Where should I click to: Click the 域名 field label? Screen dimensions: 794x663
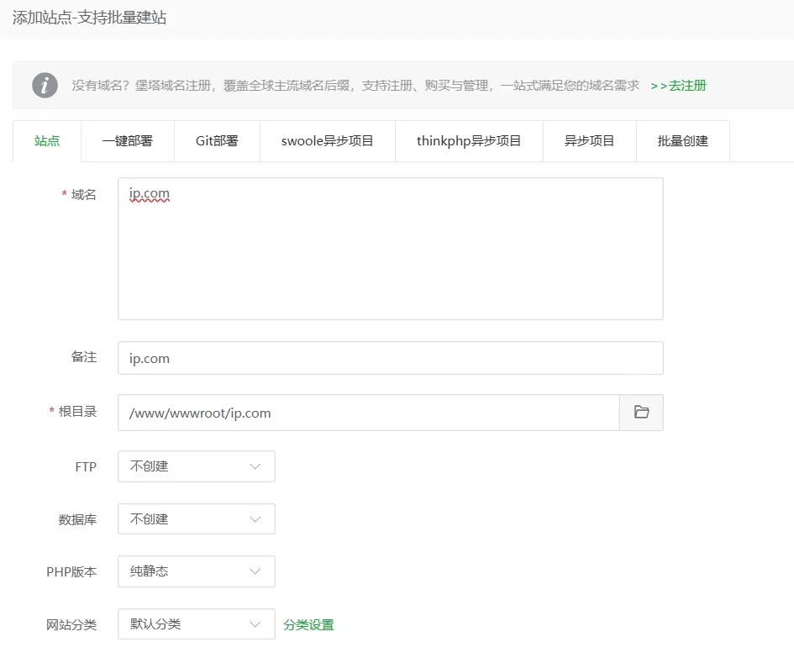(83, 194)
